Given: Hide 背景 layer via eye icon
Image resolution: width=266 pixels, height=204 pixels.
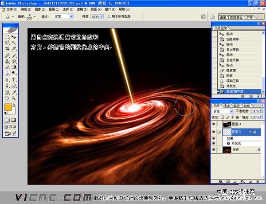Looking at the screenshot, I should [x=214, y=150].
